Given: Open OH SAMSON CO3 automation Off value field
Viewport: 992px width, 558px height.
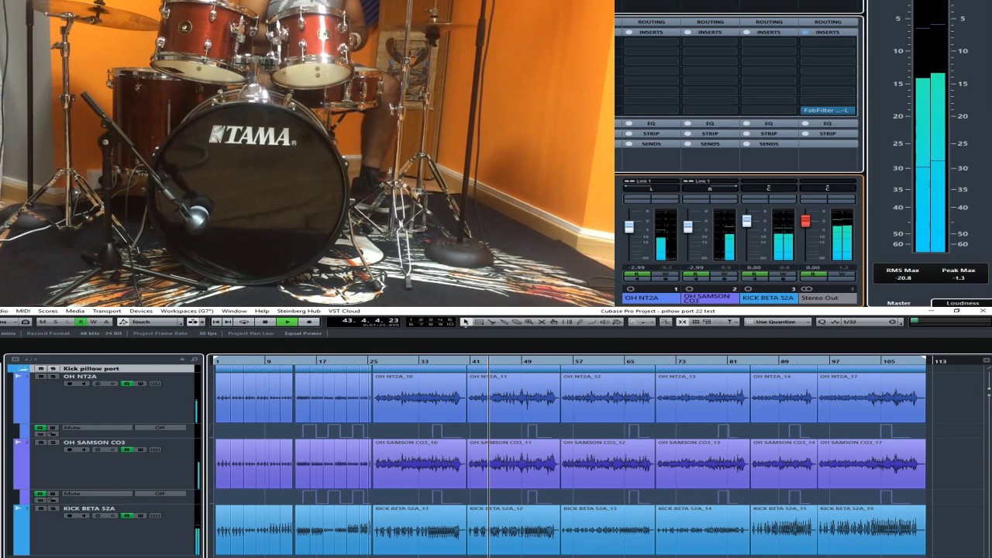Looking at the screenshot, I should [x=160, y=494].
